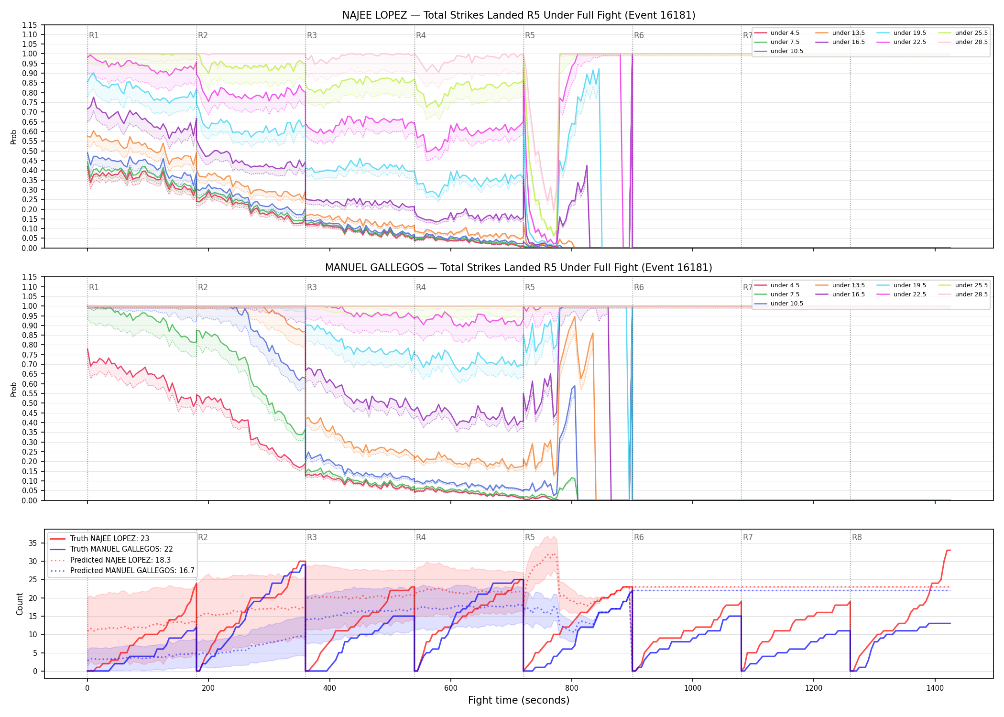The image size is (1004, 717).
Task: Click the R2 round marker in the Lopez chart
Action: [x=203, y=35]
